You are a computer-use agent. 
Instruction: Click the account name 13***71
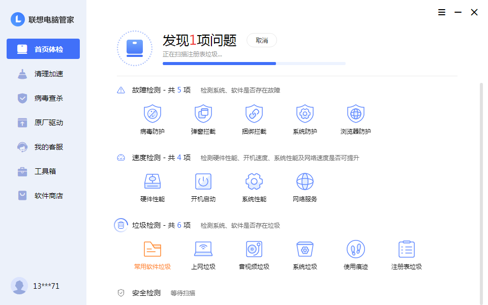(x=46, y=286)
